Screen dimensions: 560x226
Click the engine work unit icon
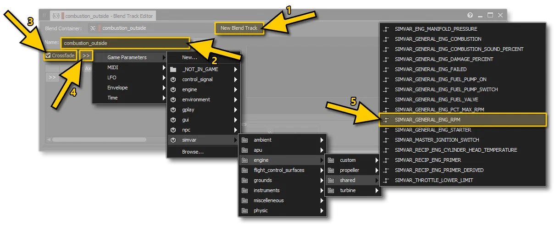(173, 89)
